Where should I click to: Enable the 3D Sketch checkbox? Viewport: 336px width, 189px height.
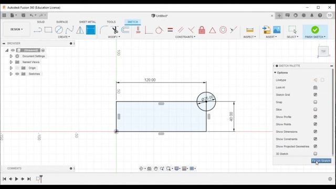click(315, 154)
